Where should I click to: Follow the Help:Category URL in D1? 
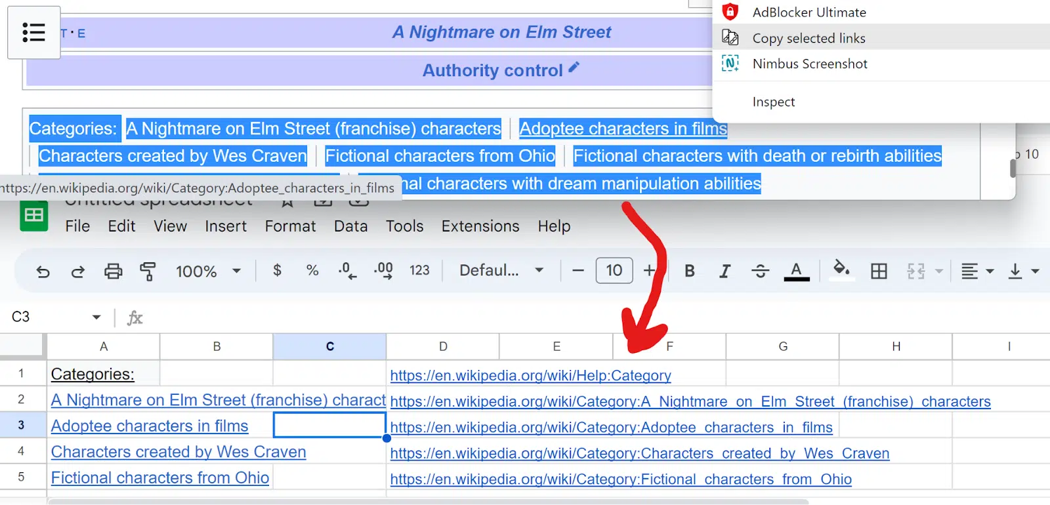(x=530, y=376)
